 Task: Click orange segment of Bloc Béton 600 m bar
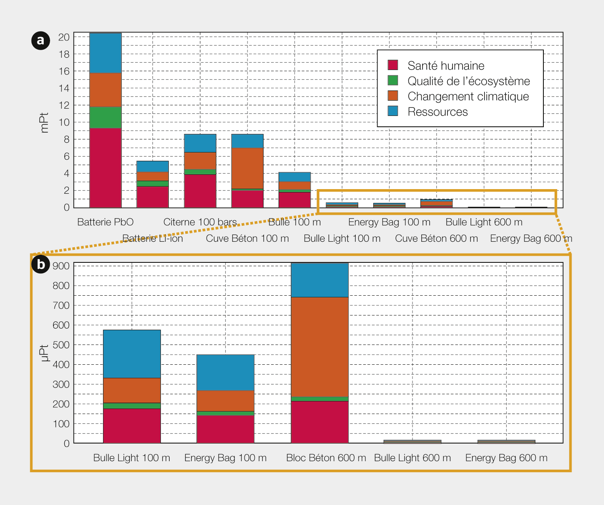point(320,347)
